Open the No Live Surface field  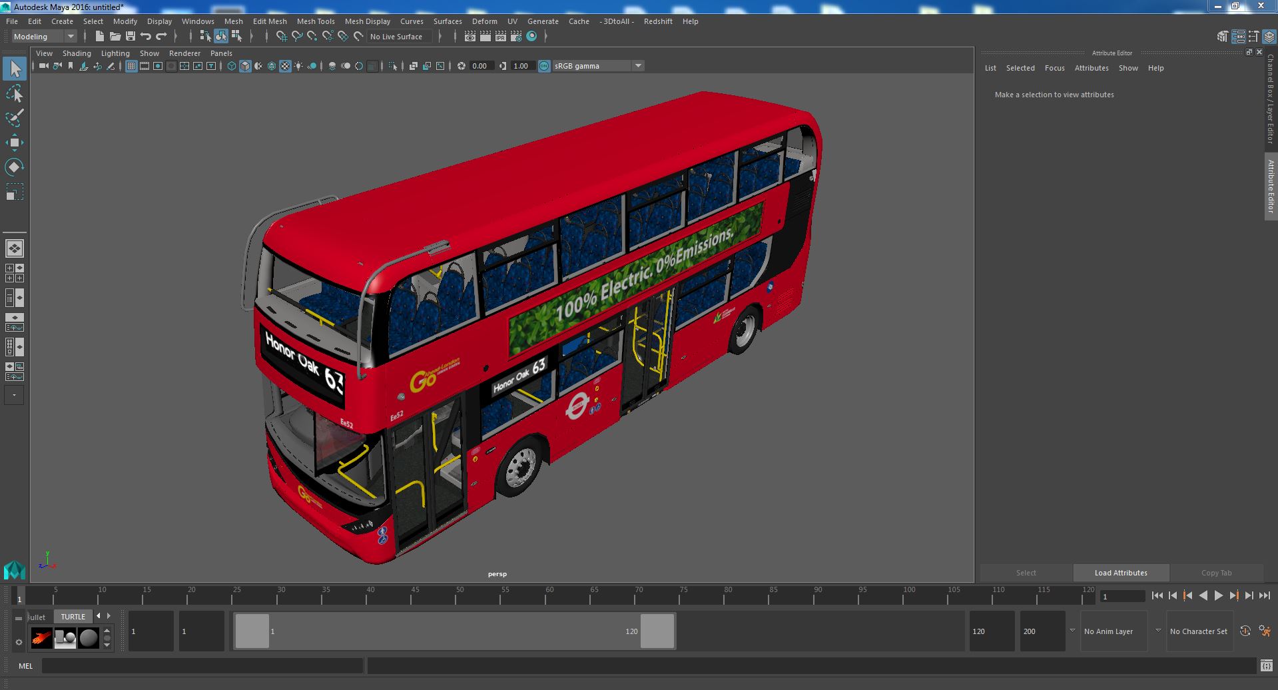400,37
